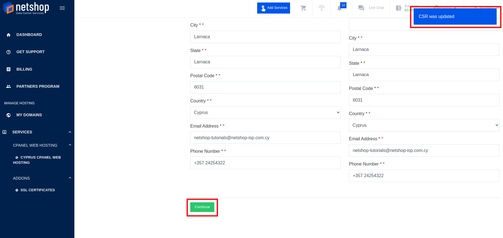
Task: Click the left City field
Action: [x=265, y=37]
